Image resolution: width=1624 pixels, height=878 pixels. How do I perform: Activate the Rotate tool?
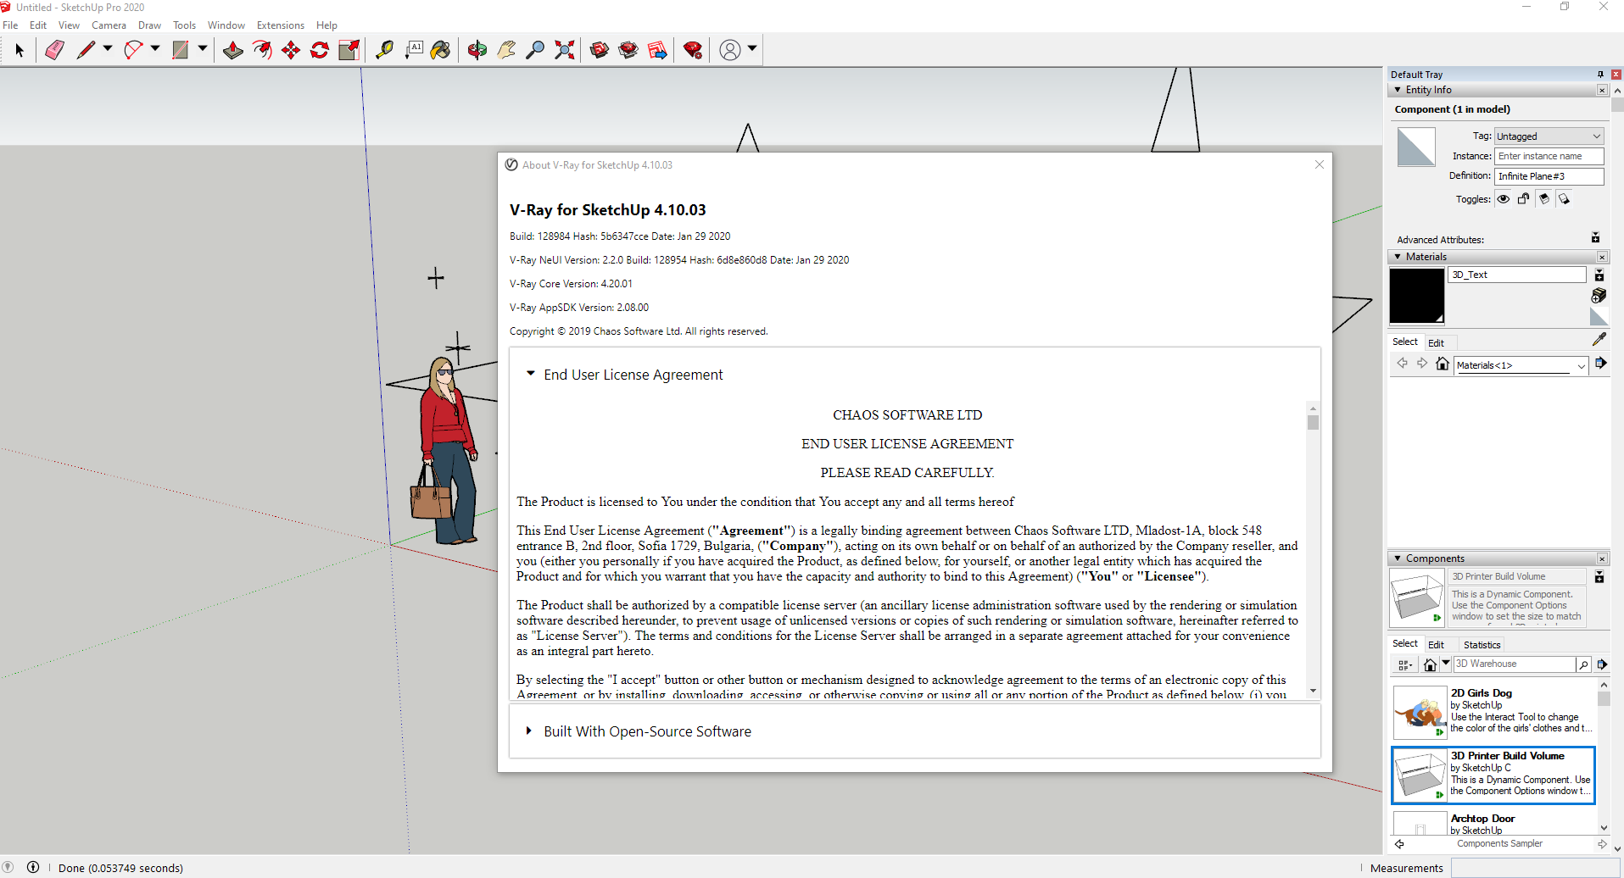pos(320,51)
